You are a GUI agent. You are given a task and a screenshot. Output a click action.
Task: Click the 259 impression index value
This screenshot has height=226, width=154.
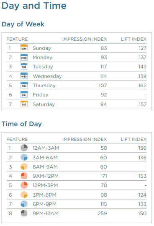[102, 213]
